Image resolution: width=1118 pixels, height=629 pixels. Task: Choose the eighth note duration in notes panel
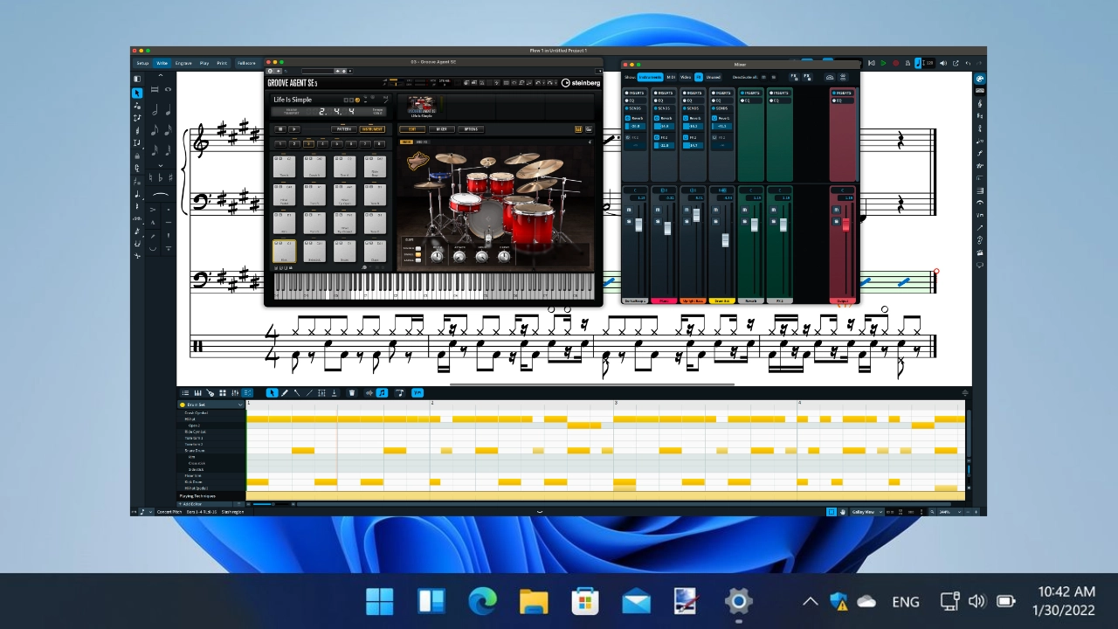click(155, 130)
